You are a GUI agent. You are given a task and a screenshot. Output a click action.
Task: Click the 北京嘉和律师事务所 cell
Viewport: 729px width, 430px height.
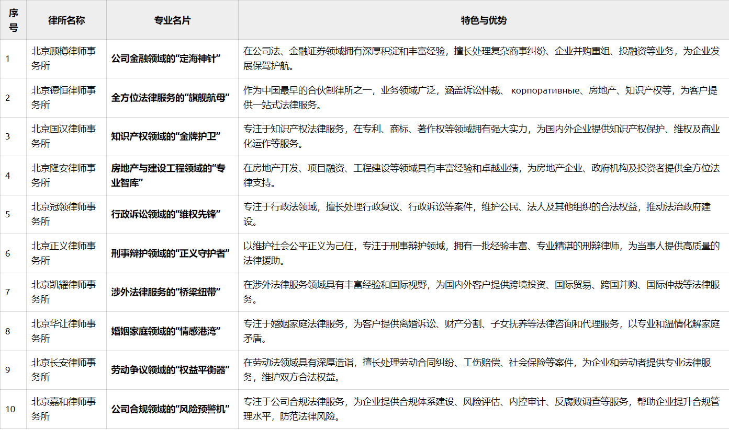tap(66, 410)
